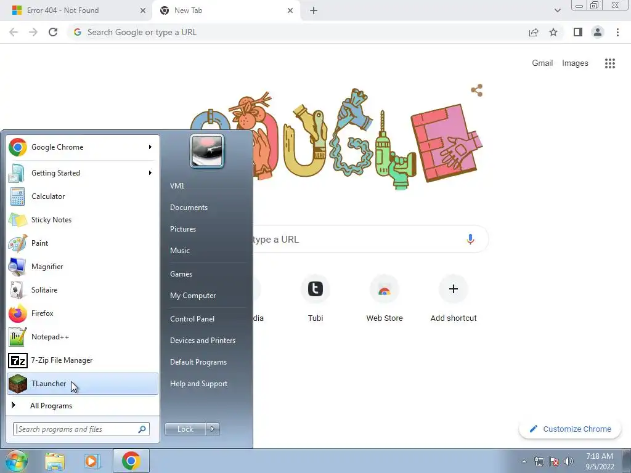This screenshot has width=631, height=473.
Task: Click the network tray icon
Action: (539, 461)
